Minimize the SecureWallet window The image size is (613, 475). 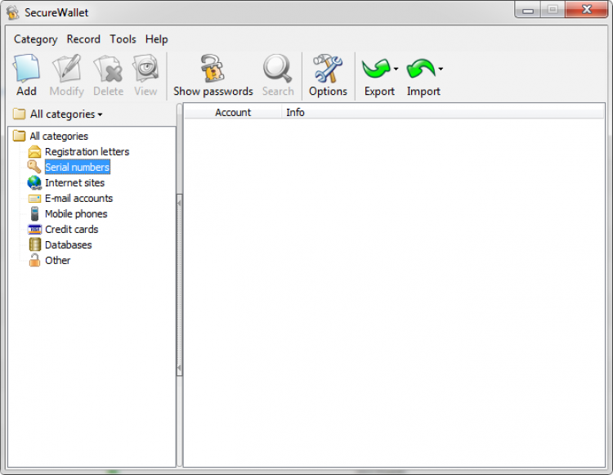click(x=528, y=10)
